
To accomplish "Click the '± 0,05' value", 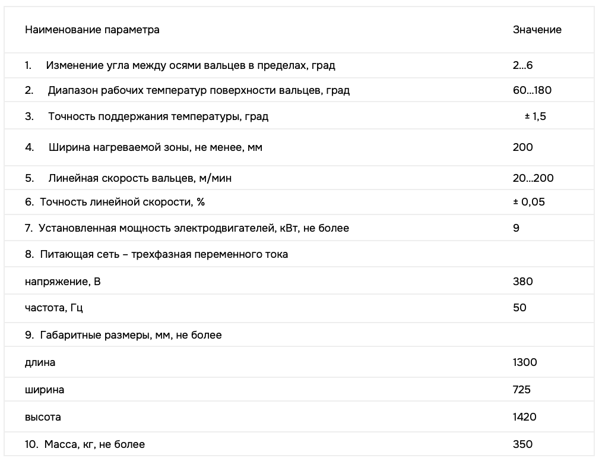I will coord(529,202).
